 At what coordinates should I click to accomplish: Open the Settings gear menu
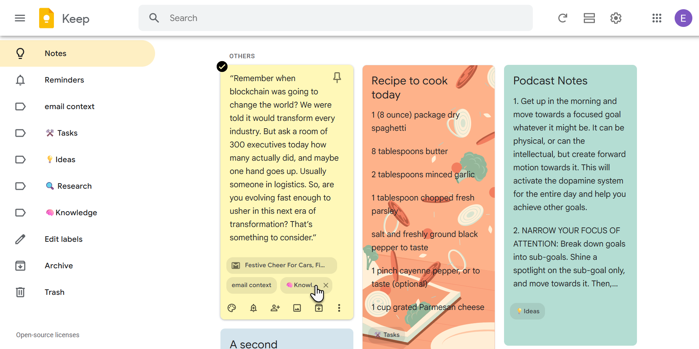pyautogui.click(x=616, y=18)
